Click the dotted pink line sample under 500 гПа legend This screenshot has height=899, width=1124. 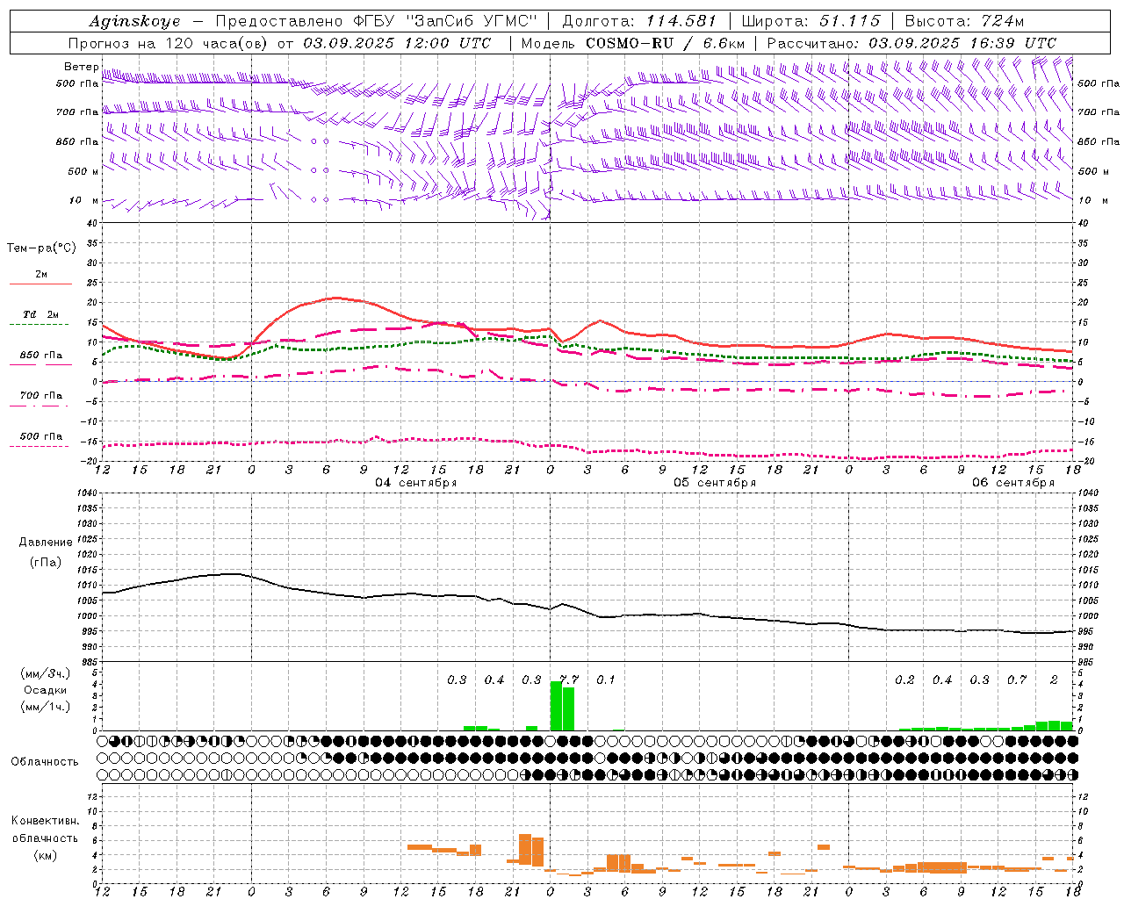click(x=40, y=446)
